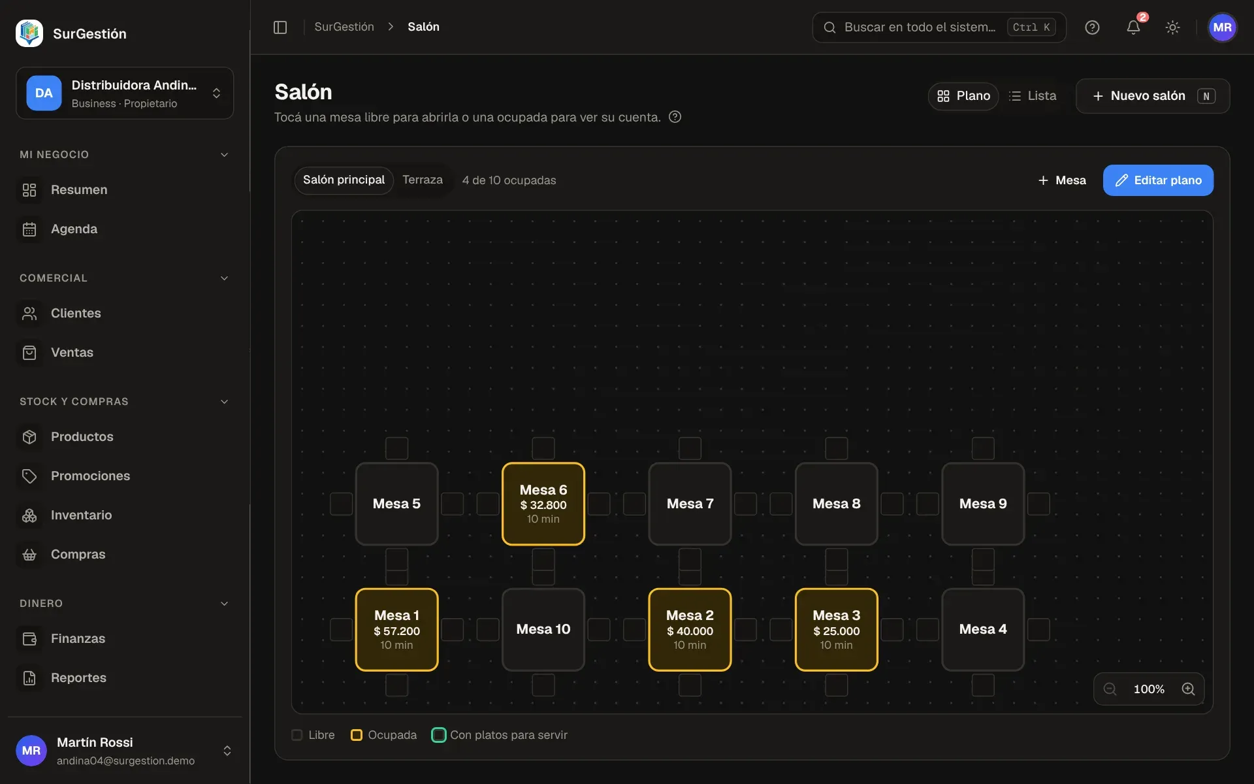Open the Martín Rossi user menu
This screenshot has width=1254, height=784.
coord(125,751)
